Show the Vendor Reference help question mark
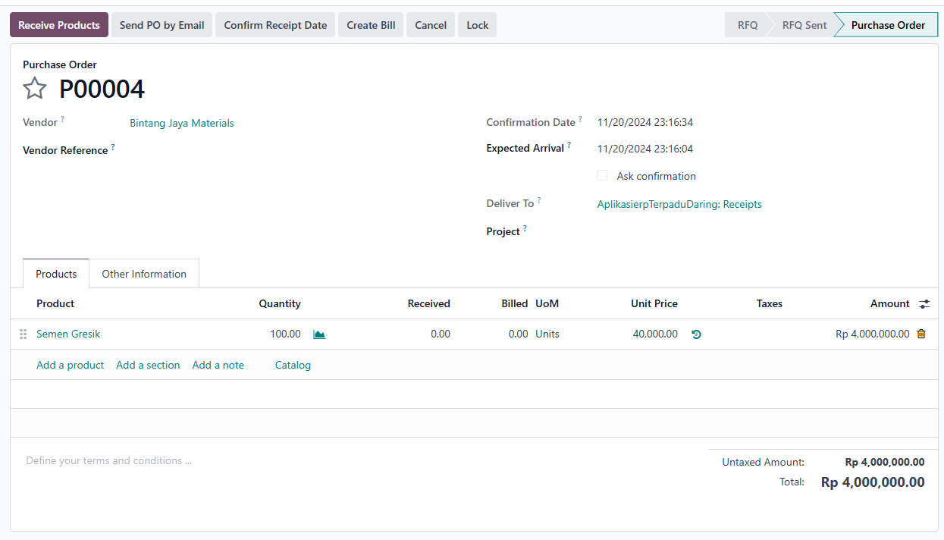Image resolution: width=944 pixels, height=540 pixels. tap(113, 147)
